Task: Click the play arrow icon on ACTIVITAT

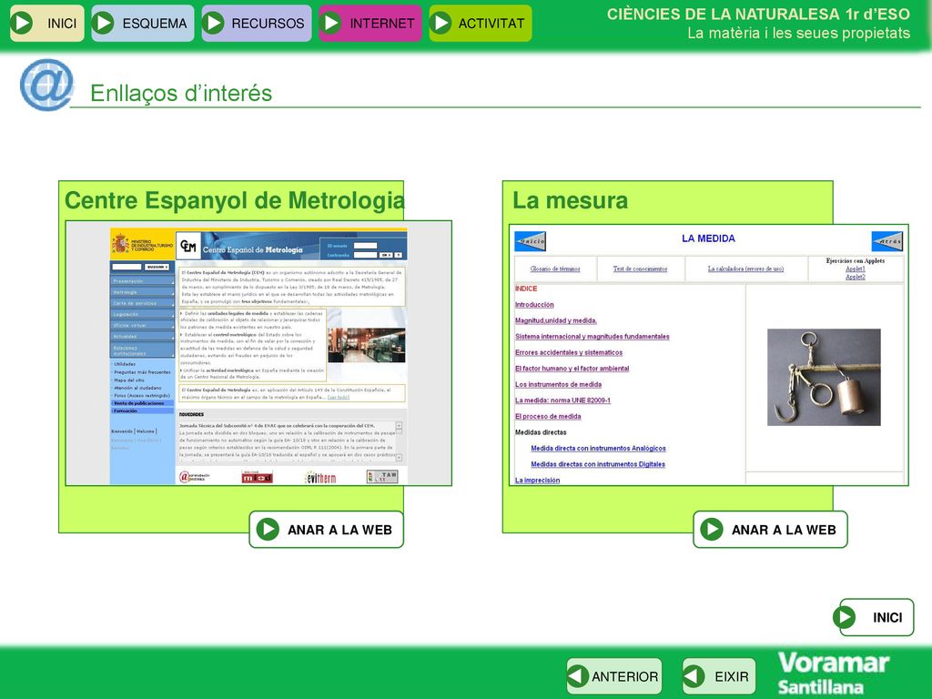Action: tap(441, 23)
